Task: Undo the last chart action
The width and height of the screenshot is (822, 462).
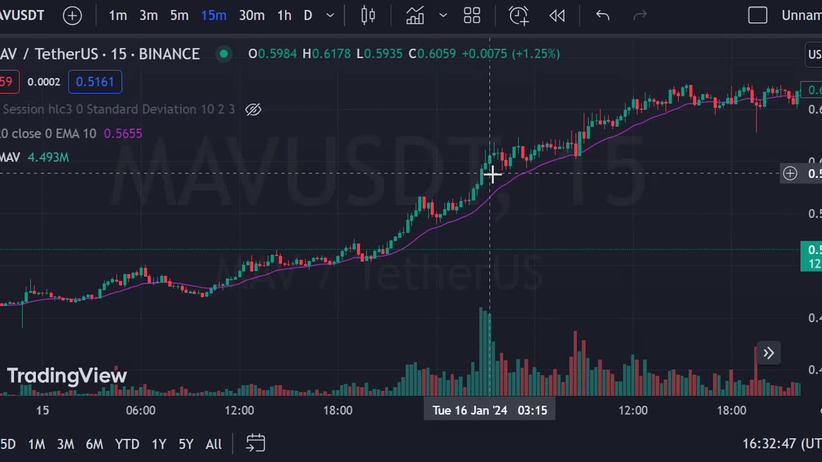Action: pos(602,15)
